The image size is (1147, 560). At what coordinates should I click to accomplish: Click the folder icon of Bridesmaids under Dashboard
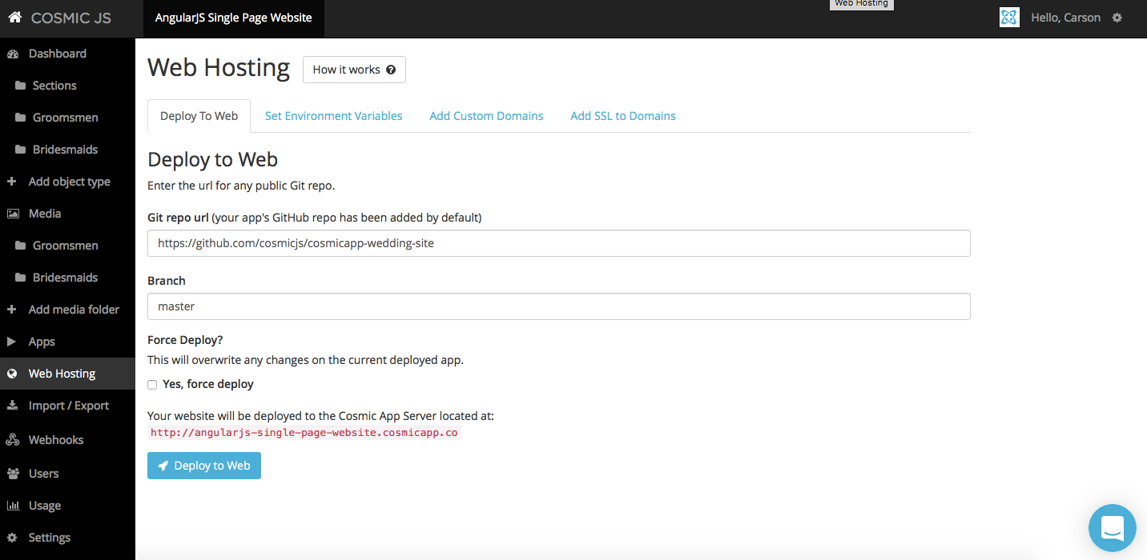click(x=21, y=150)
